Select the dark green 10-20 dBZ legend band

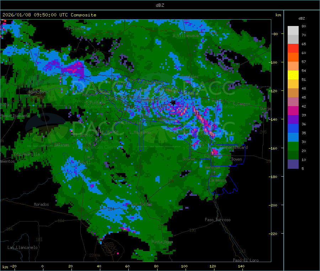293,155
